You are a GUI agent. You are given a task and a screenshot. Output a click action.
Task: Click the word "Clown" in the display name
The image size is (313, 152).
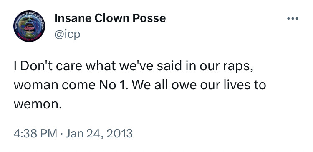pyautogui.click(x=112, y=18)
